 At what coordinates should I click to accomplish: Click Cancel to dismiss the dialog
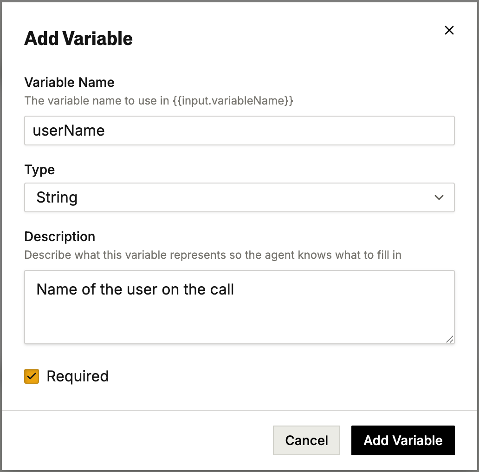tap(306, 440)
